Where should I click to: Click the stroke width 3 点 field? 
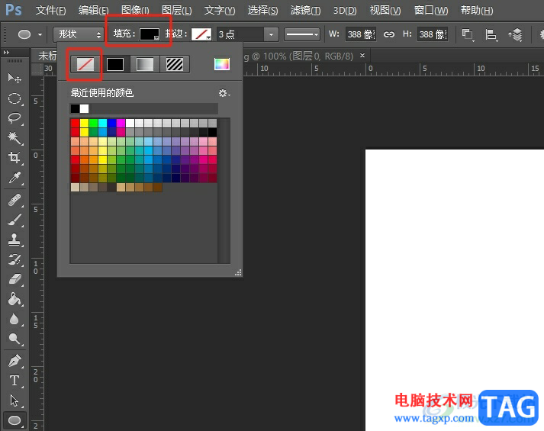240,34
